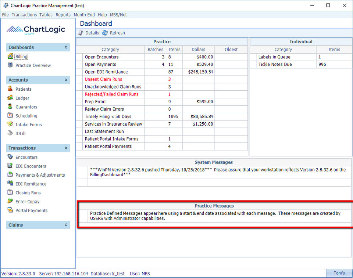This screenshot has width=353, height=278.
Task: Click the EDI Remittance icon
Action: (x=10, y=184)
